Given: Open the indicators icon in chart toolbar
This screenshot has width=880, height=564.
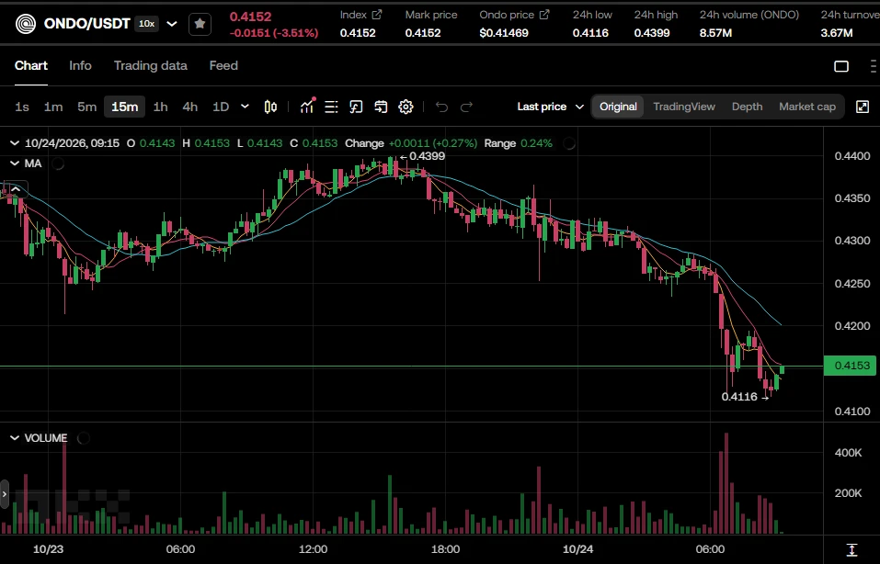Looking at the screenshot, I should (307, 106).
